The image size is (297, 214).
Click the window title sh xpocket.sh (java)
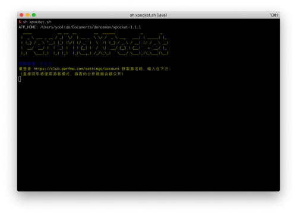pyautogui.click(x=148, y=15)
